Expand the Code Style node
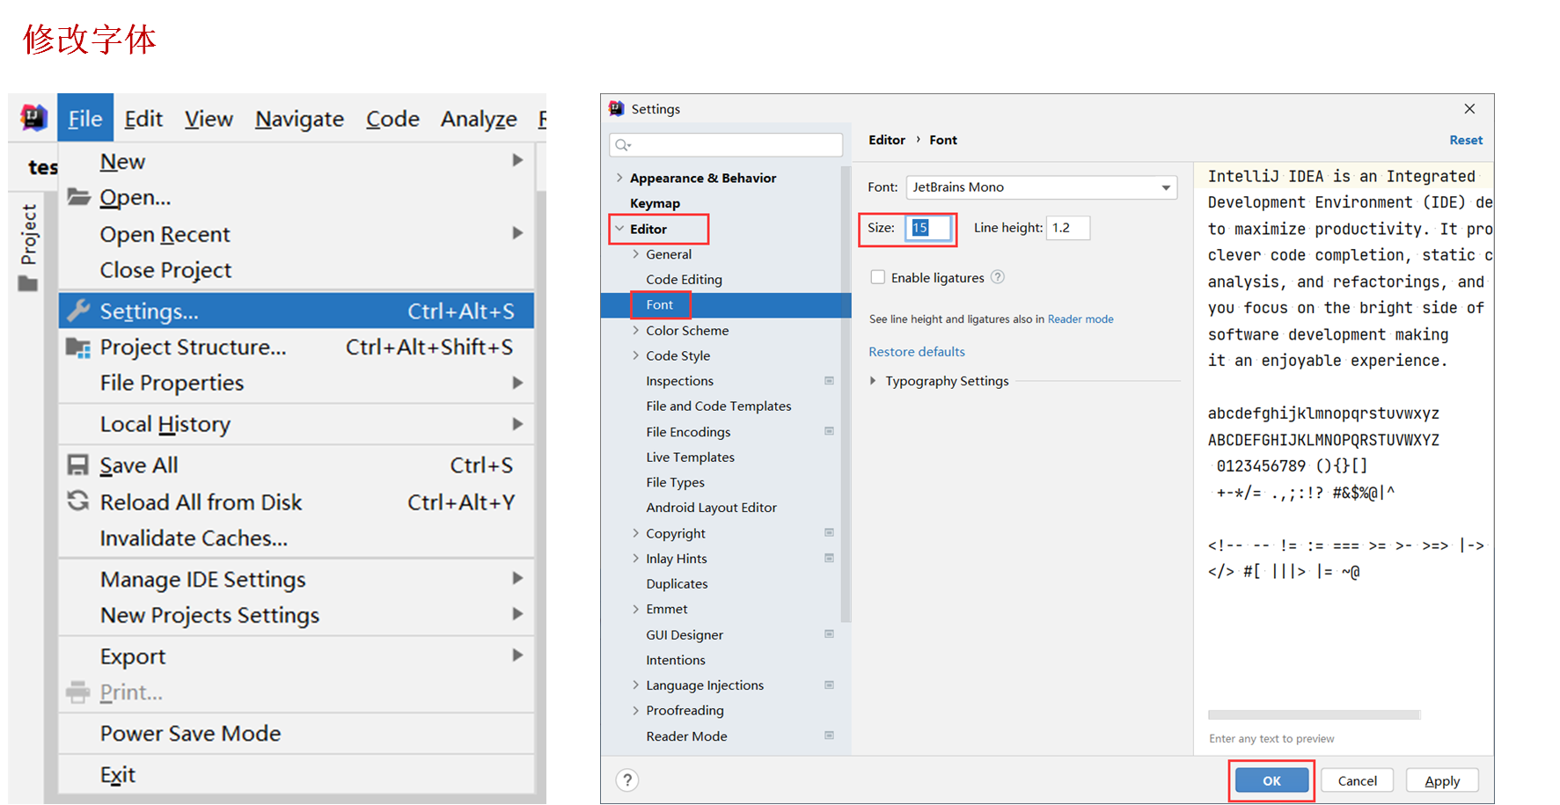 pyautogui.click(x=636, y=355)
